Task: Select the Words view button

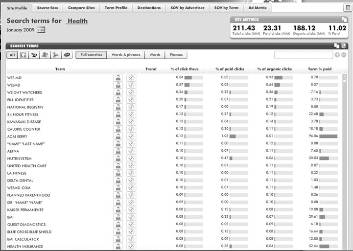Action: pyautogui.click(x=155, y=55)
